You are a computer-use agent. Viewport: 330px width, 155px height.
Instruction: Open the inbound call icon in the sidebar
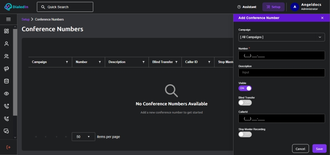pos(7,119)
